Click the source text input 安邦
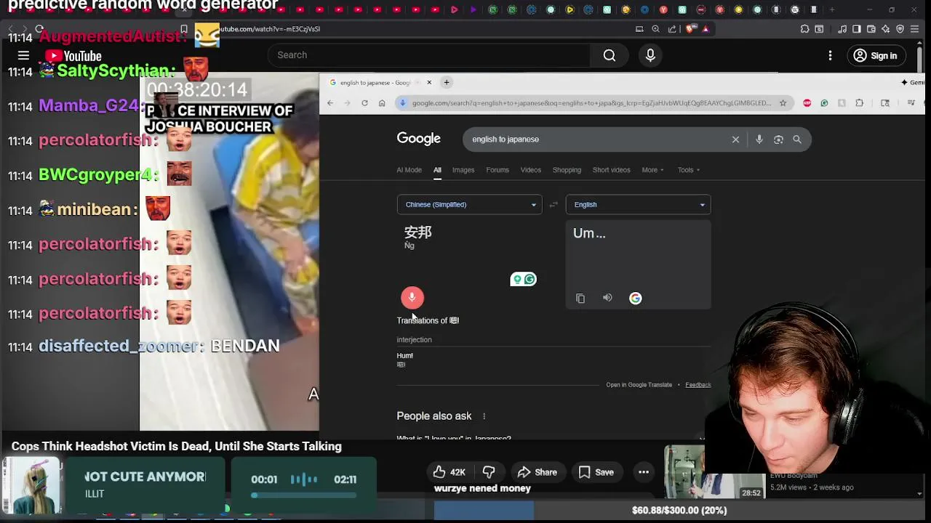Viewport: 931px width, 523px height. pos(417,232)
